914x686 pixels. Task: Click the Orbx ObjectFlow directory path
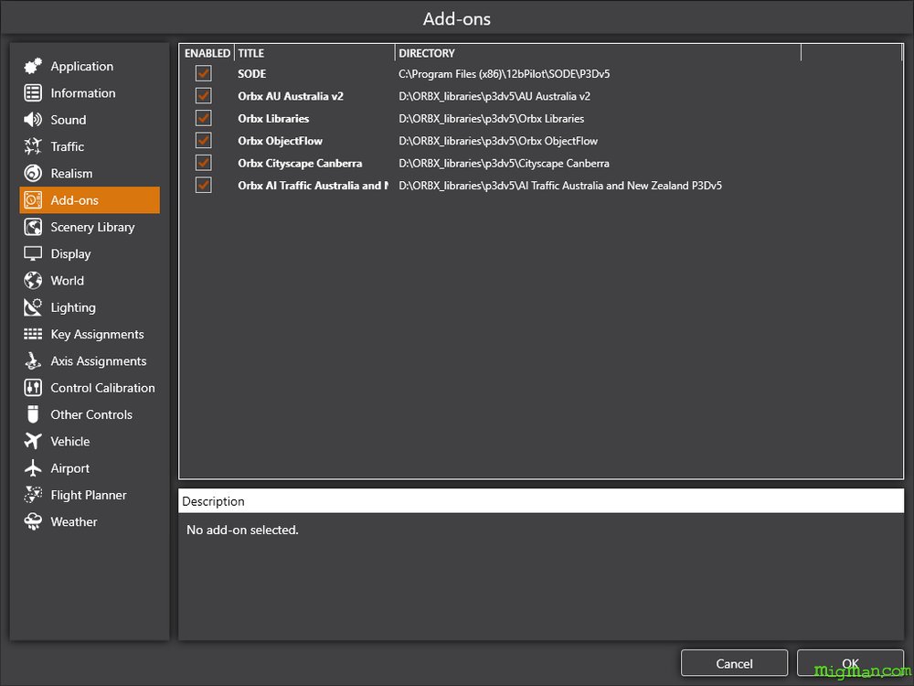pos(498,141)
